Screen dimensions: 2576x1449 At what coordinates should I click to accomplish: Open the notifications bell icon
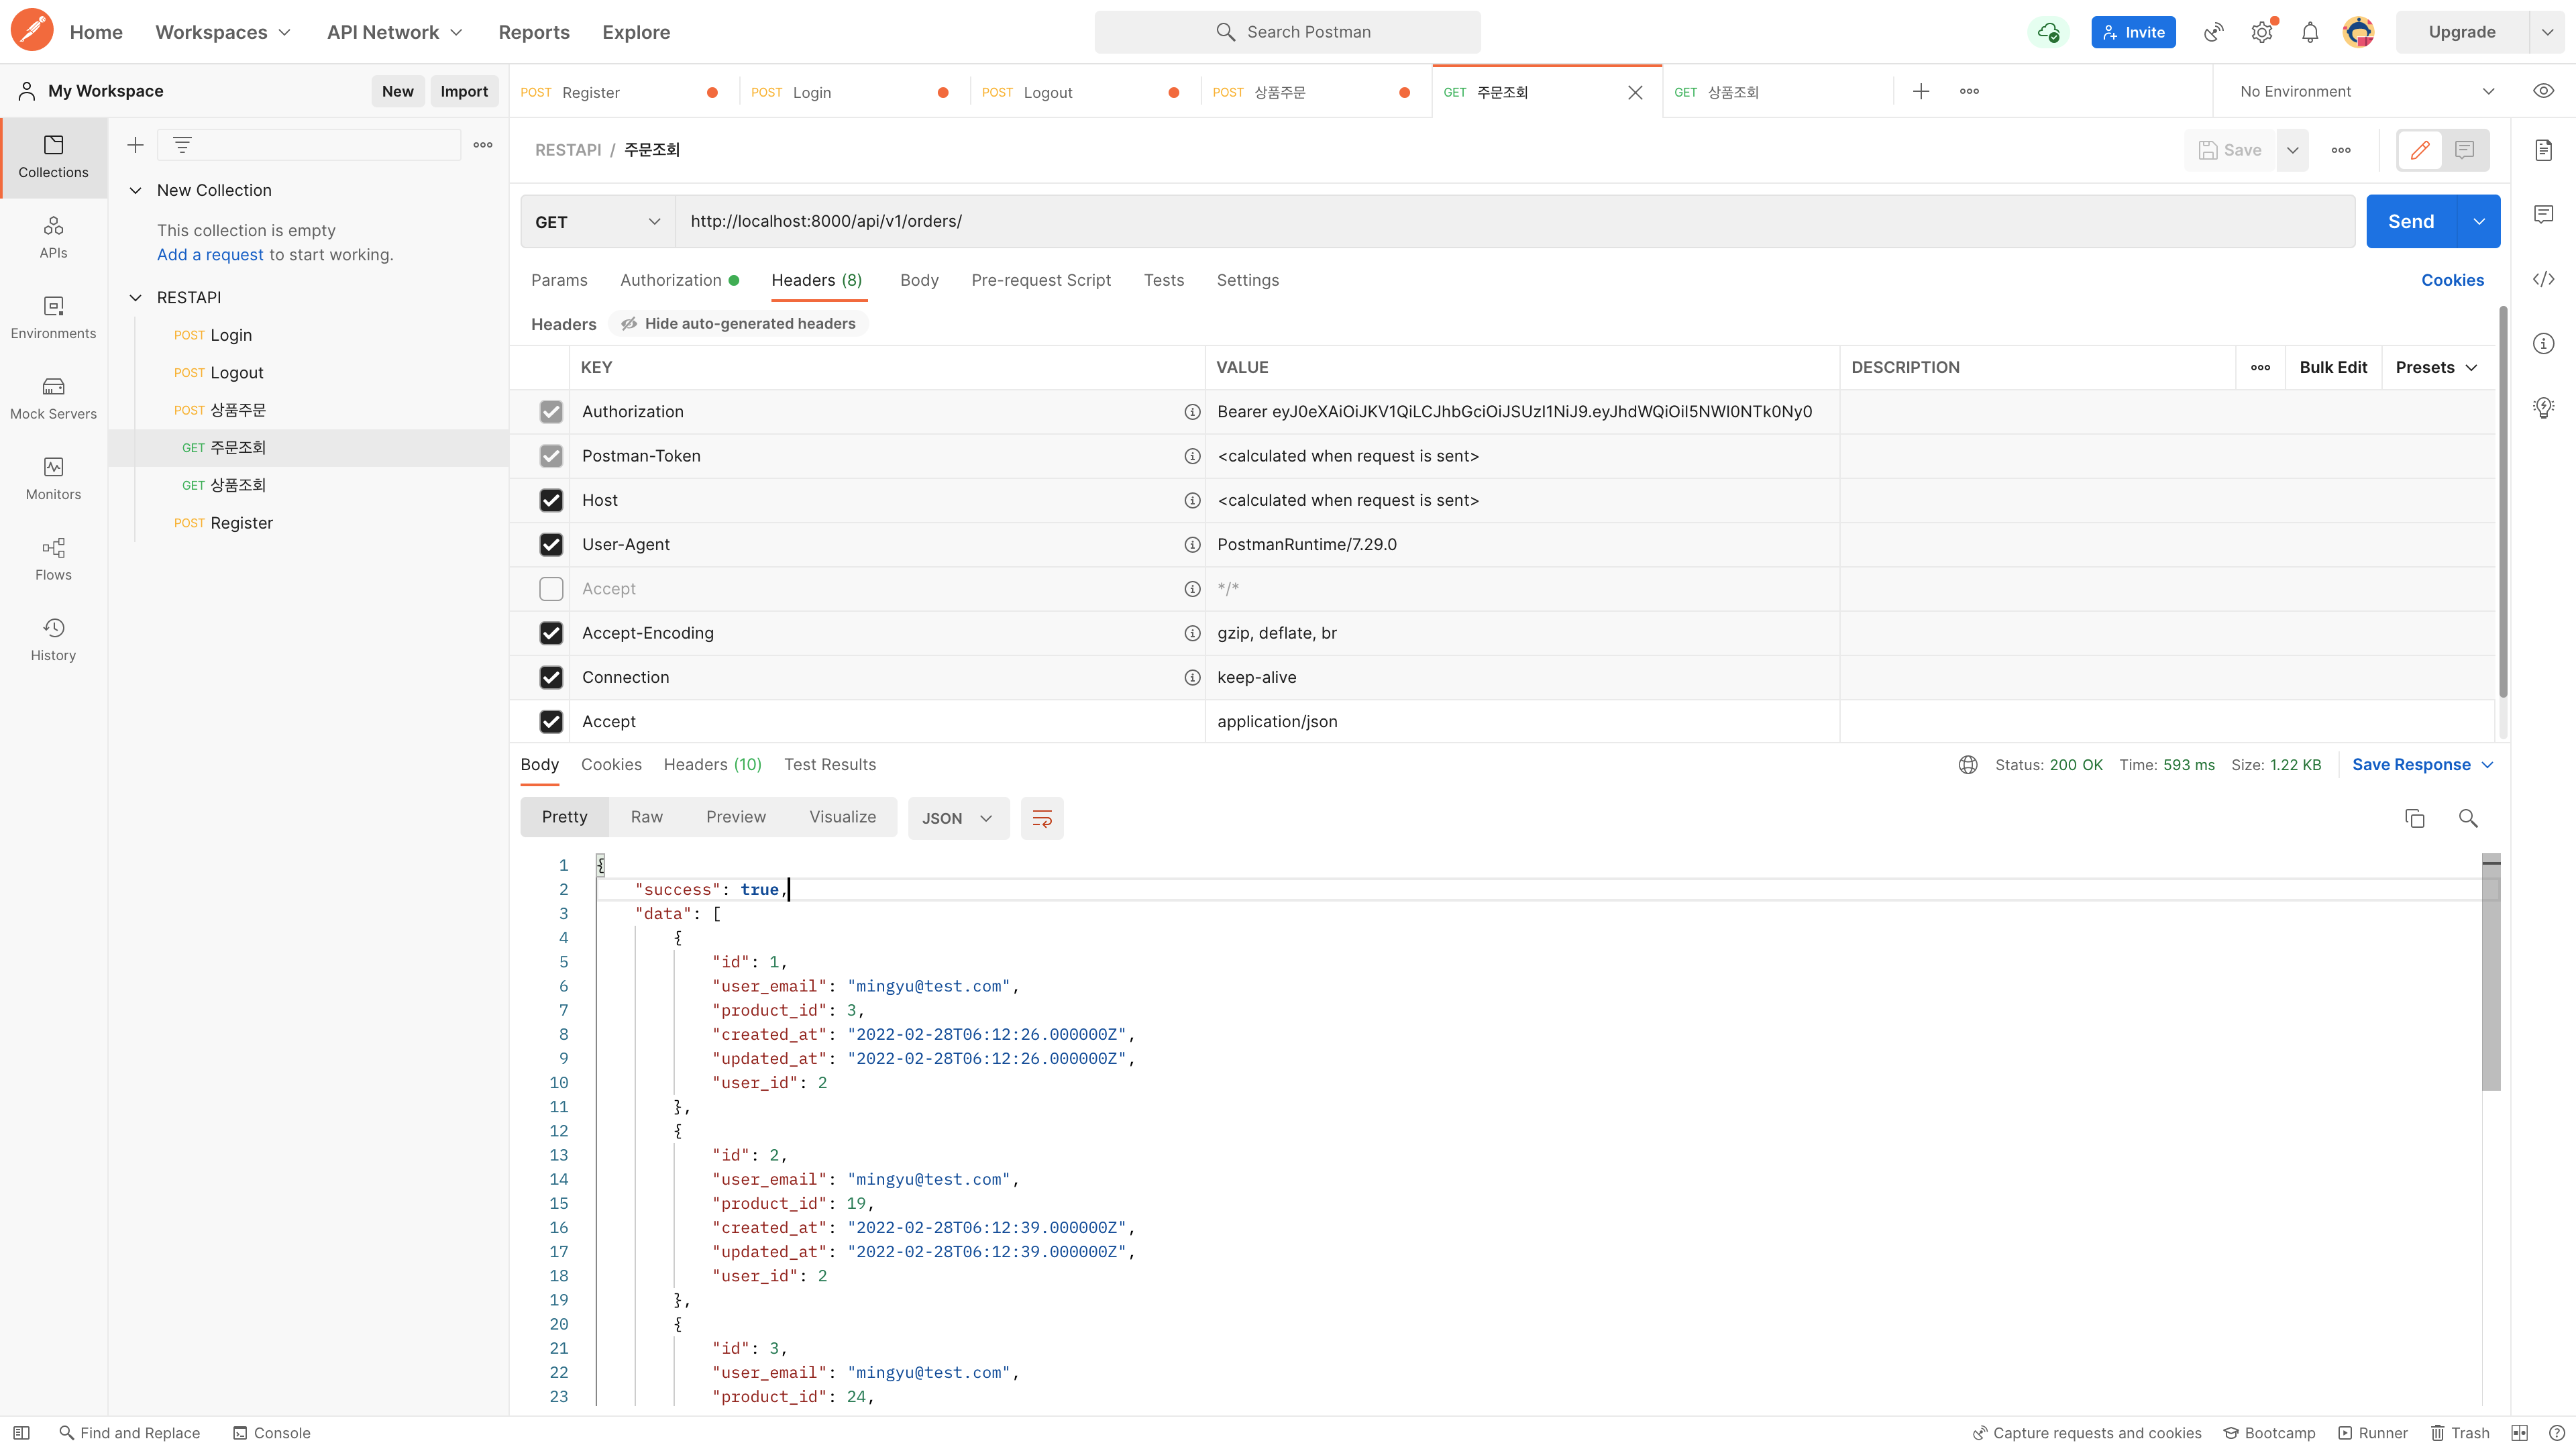[x=2309, y=32]
